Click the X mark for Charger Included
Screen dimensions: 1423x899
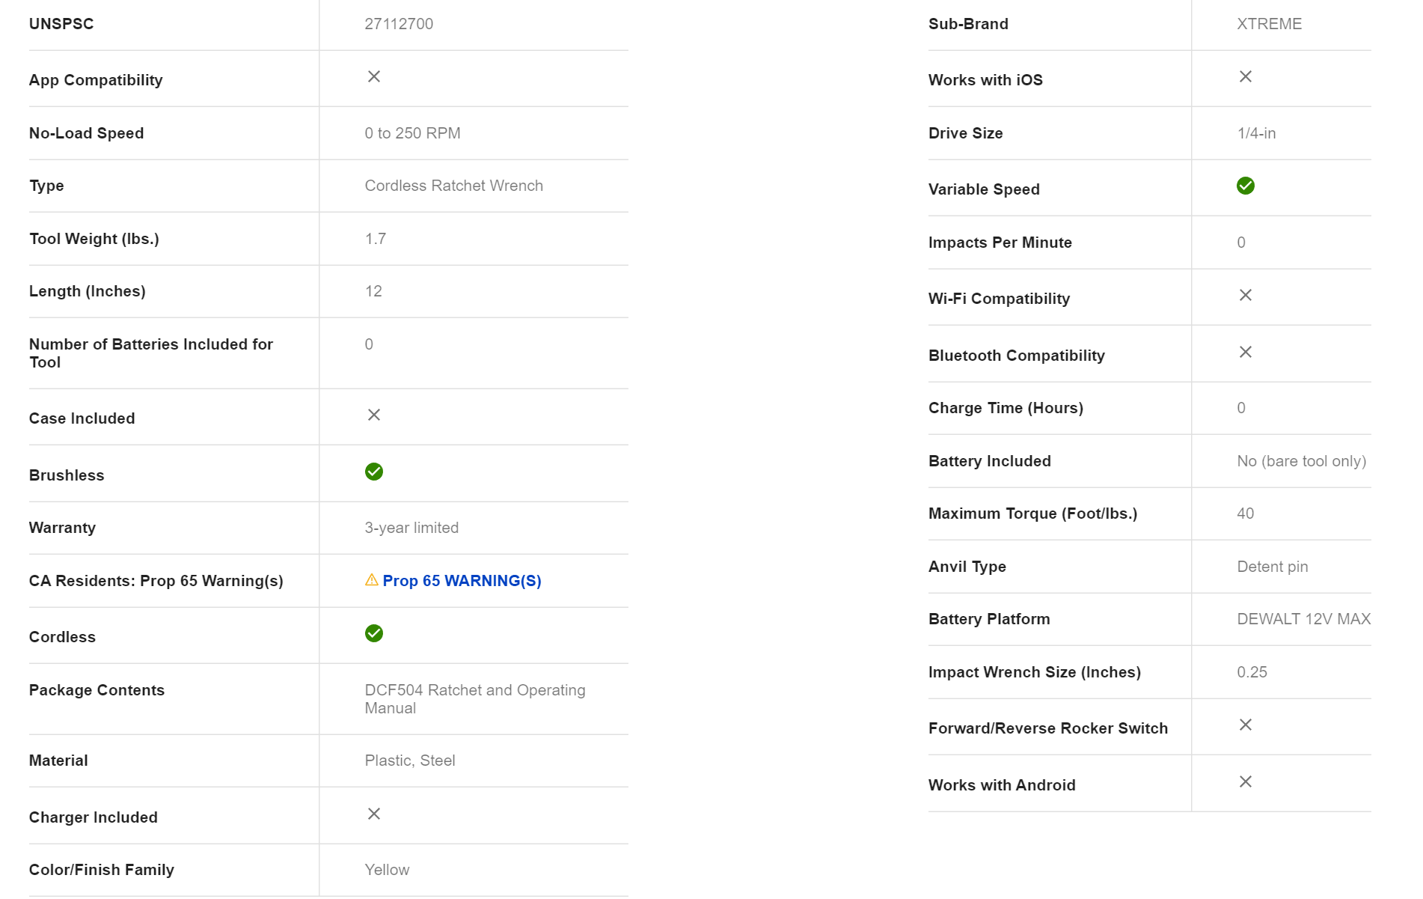[373, 814]
